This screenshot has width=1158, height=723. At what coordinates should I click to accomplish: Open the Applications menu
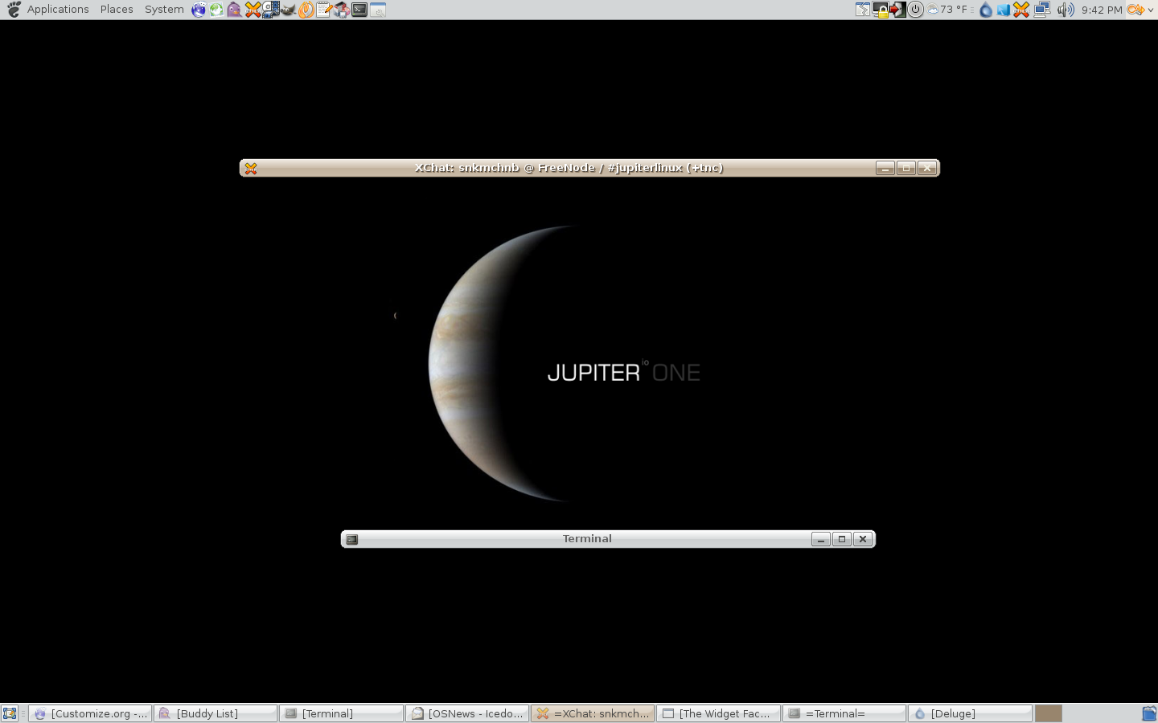(58, 10)
